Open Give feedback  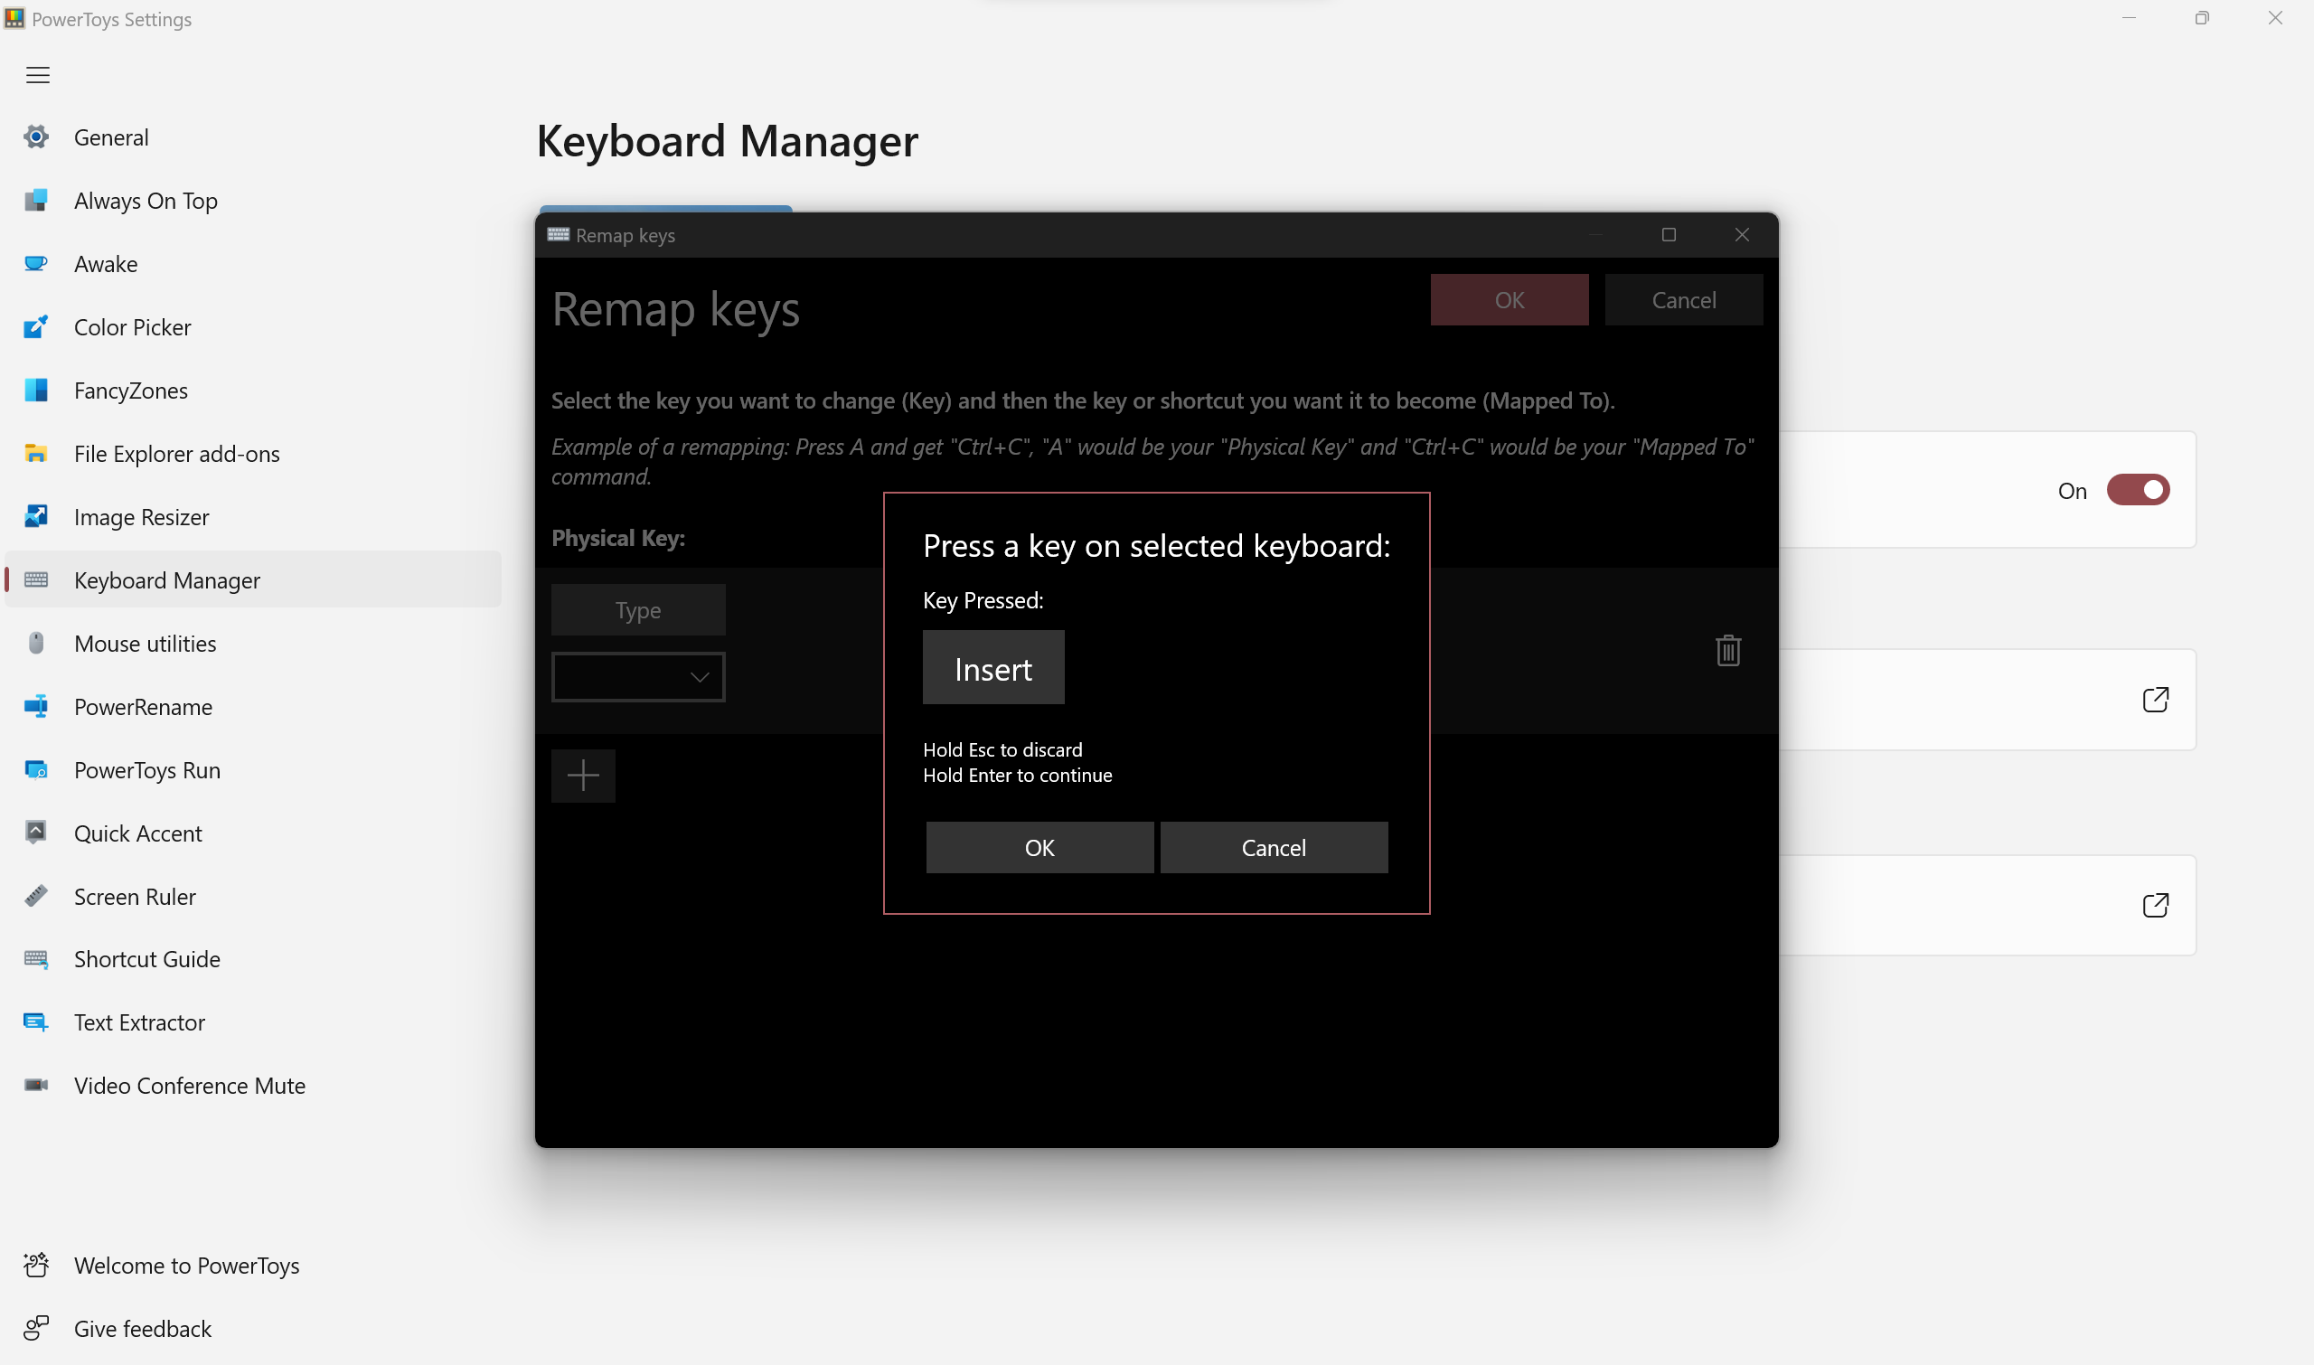pos(142,1328)
